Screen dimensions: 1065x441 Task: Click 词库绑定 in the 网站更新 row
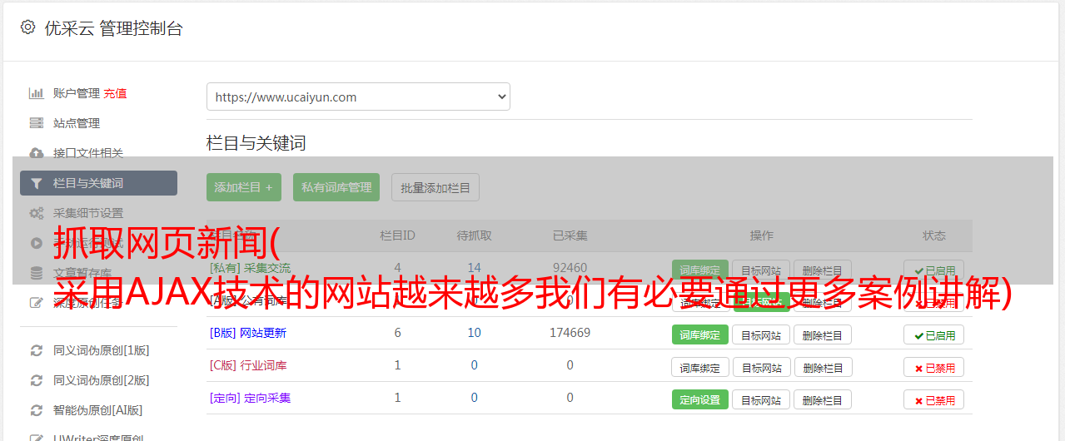coord(700,335)
